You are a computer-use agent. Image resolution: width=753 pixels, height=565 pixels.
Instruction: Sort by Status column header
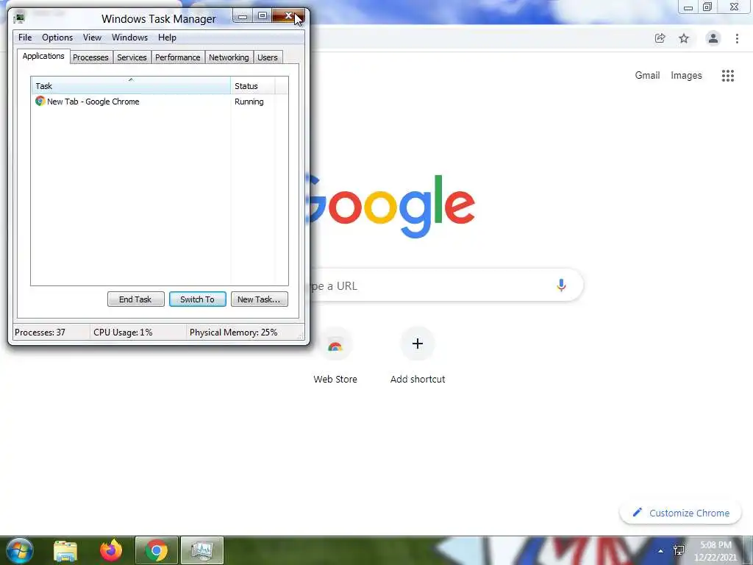coord(253,86)
